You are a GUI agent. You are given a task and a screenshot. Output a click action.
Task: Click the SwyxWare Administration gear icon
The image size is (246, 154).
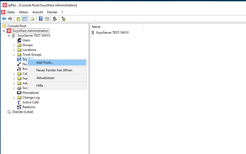point(9,31)
